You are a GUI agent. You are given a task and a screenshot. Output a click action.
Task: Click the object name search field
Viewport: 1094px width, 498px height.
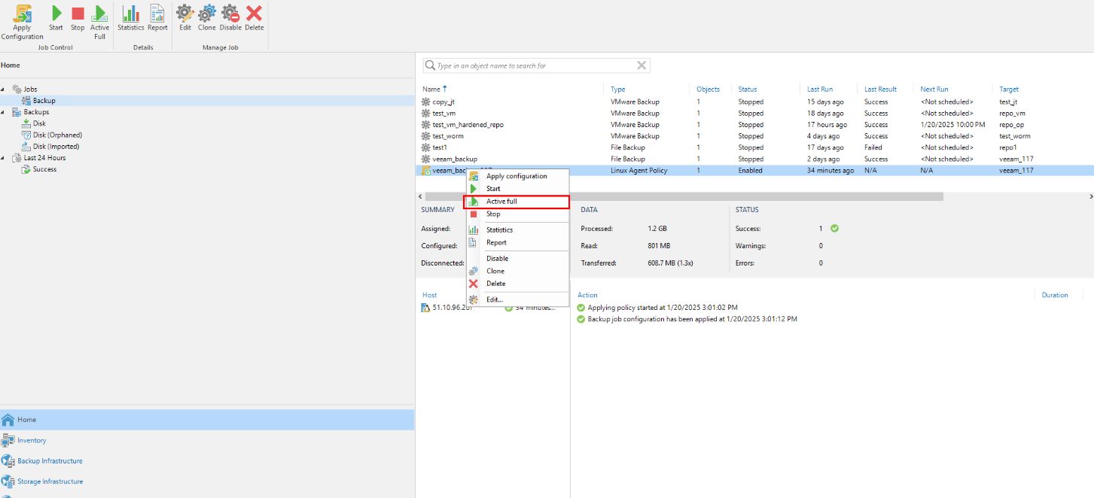pyautogui.click(x=535, y=66)
